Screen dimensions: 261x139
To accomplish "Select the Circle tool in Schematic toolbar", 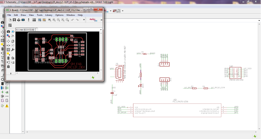I will click(2, 79).
